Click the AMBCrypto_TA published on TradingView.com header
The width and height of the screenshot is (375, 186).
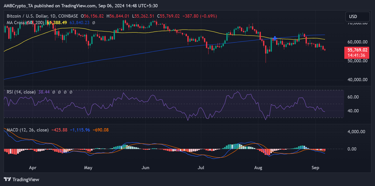81,6
